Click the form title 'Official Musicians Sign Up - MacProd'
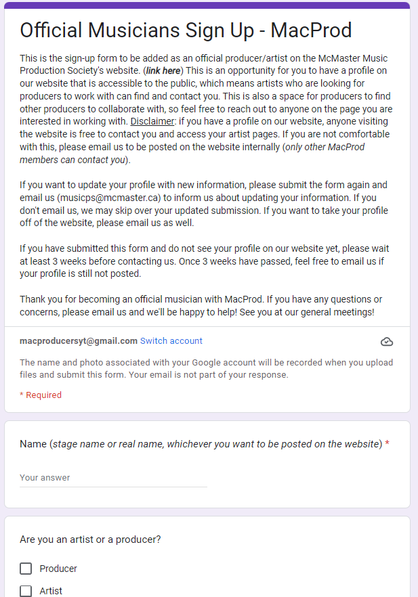The width and height of the screenshot is (418, 597). click(186, 30)
